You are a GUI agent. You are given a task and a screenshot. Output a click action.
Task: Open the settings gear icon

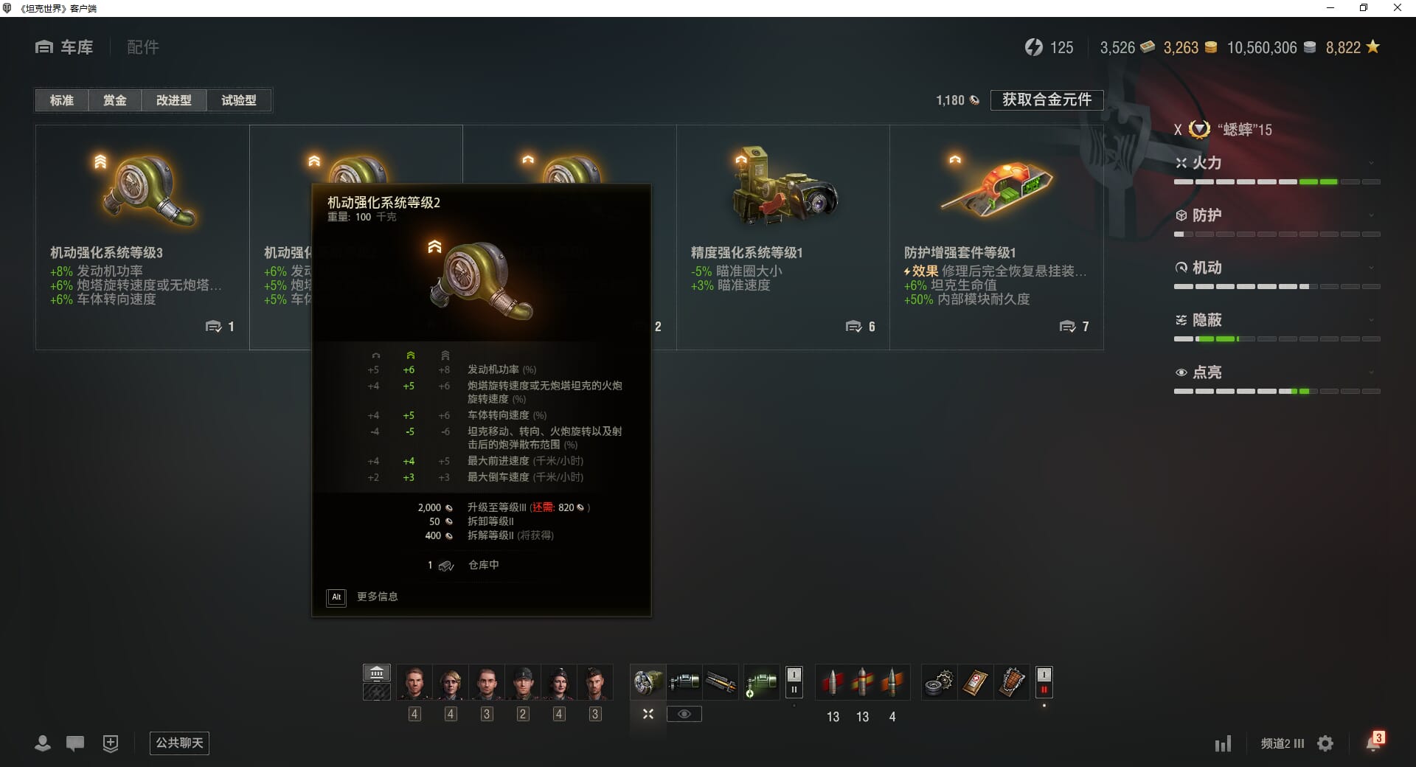(1325, 743)
